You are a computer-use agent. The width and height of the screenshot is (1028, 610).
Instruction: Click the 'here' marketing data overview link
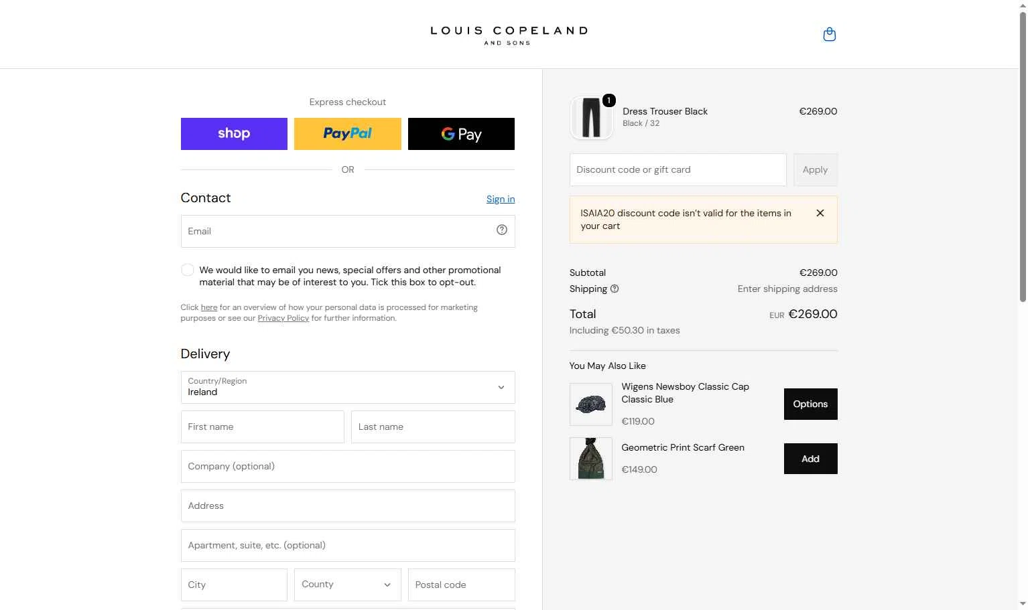[x=209, y=307]
